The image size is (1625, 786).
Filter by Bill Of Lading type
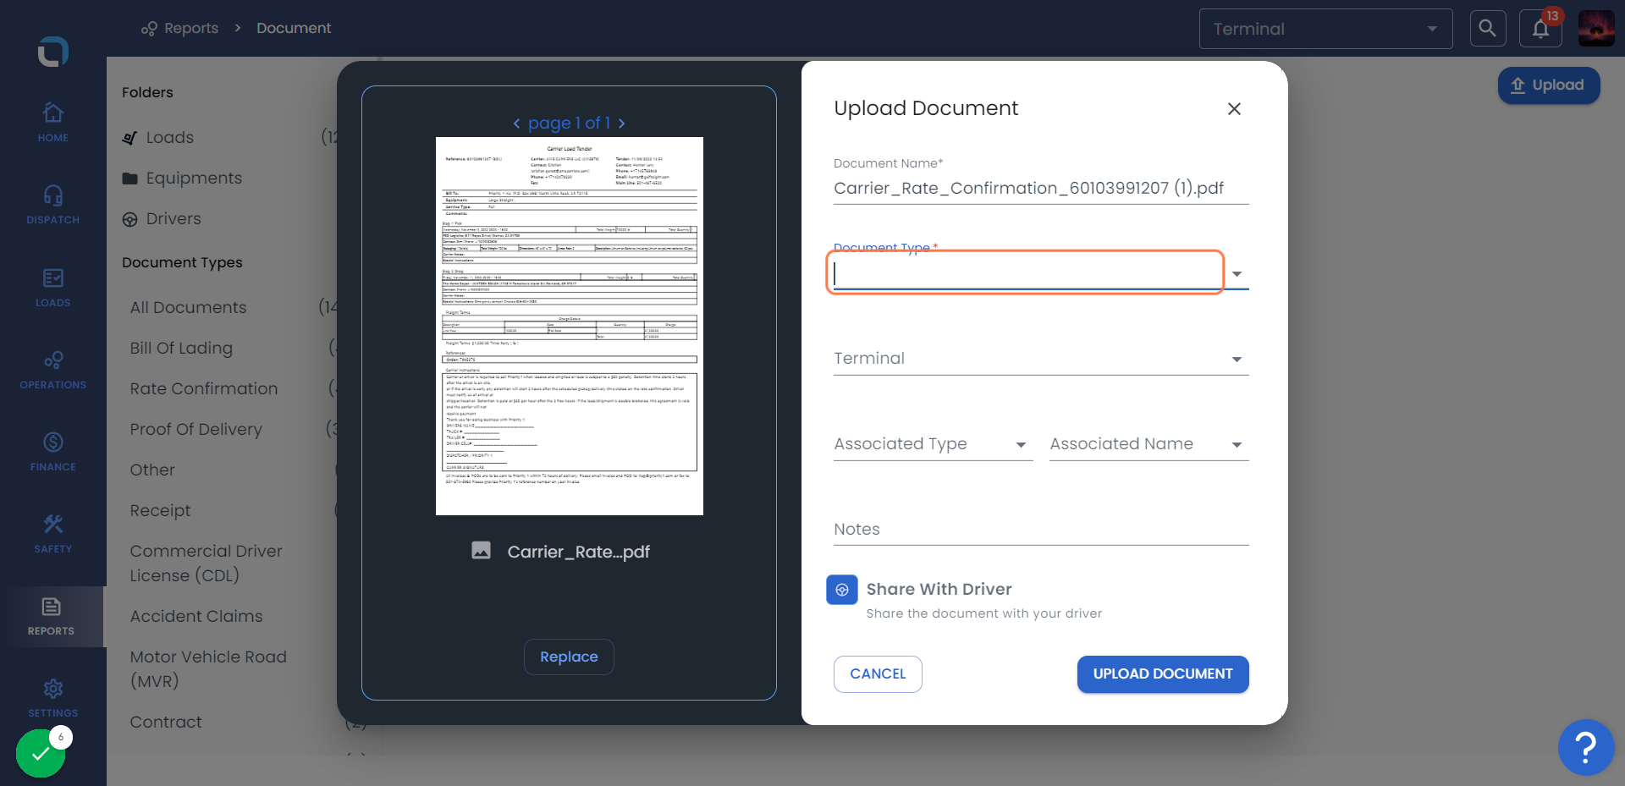coord(181,348)
